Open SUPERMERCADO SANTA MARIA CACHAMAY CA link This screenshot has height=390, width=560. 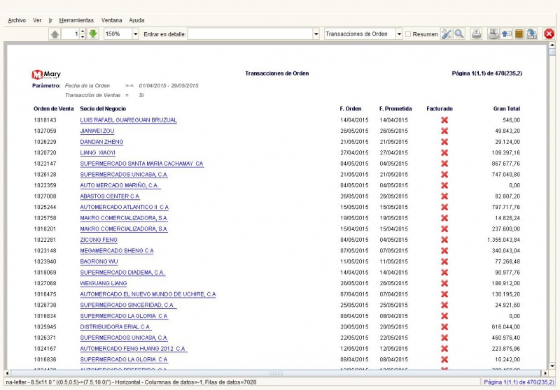[142, 164]
